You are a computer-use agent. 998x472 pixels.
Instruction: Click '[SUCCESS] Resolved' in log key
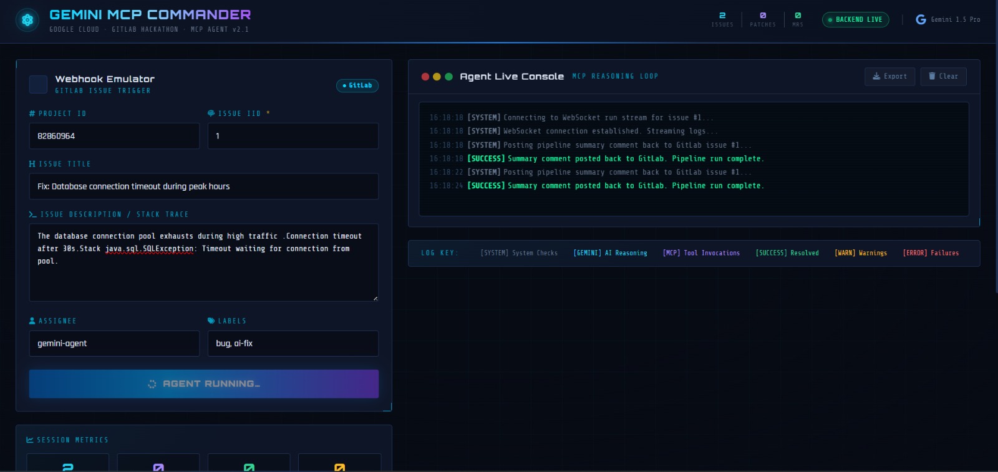tap(787, 253)
